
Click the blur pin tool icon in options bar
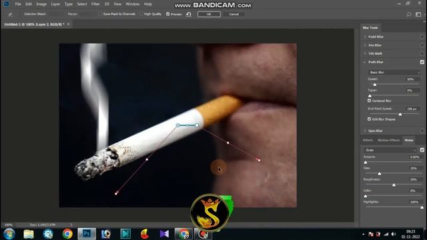point(11,15)
